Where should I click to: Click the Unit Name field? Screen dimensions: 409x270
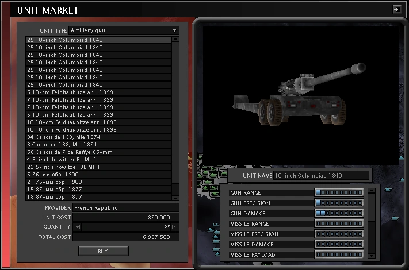320,175
